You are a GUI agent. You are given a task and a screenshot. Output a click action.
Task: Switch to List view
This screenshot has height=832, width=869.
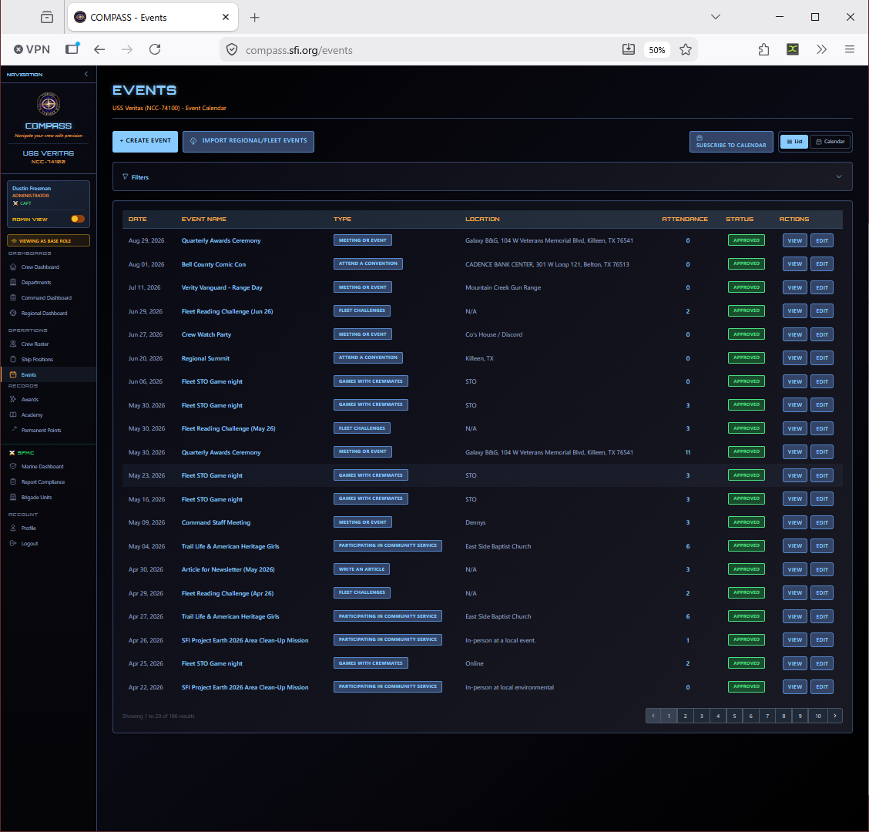coord(794,141)
